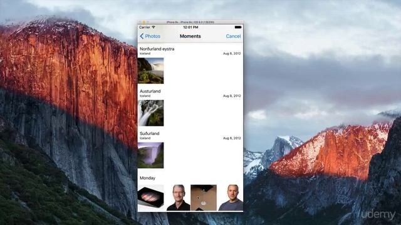The image size is (401, 225).
Task: Select the bald man portrait under Monday
Action: pyautogui.click(x=230, y=197)
